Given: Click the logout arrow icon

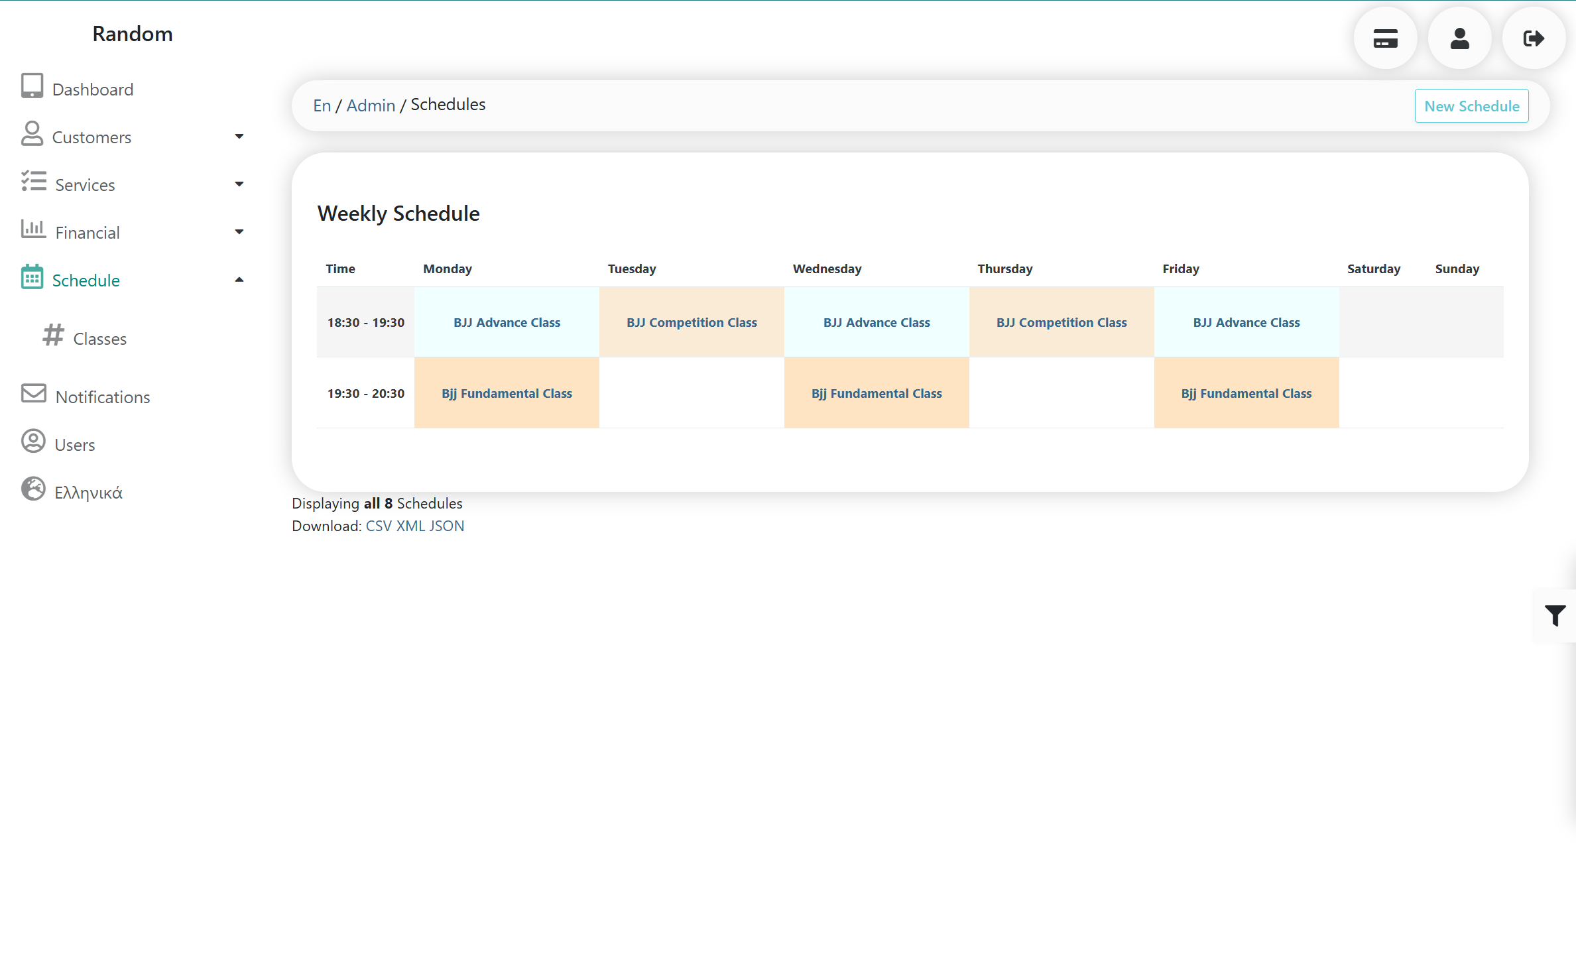Looking at the screenshot, I should [1533, 38].
